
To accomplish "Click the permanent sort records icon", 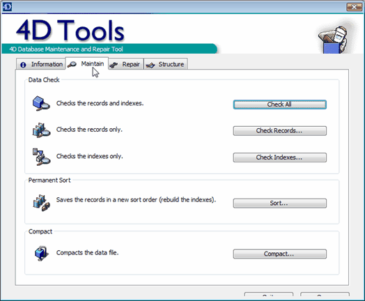I will click(x=41, y=203).
